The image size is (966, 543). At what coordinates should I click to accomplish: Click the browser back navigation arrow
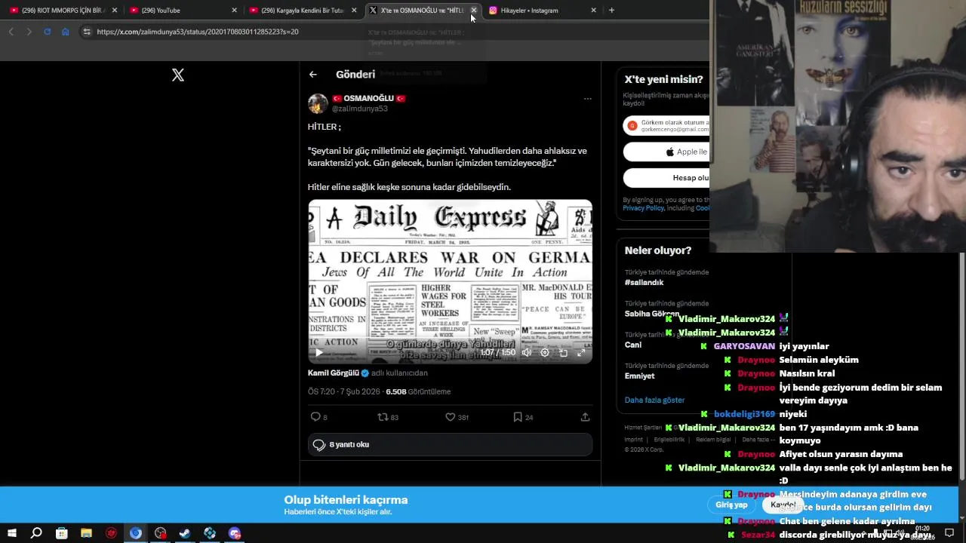(11, 32)
